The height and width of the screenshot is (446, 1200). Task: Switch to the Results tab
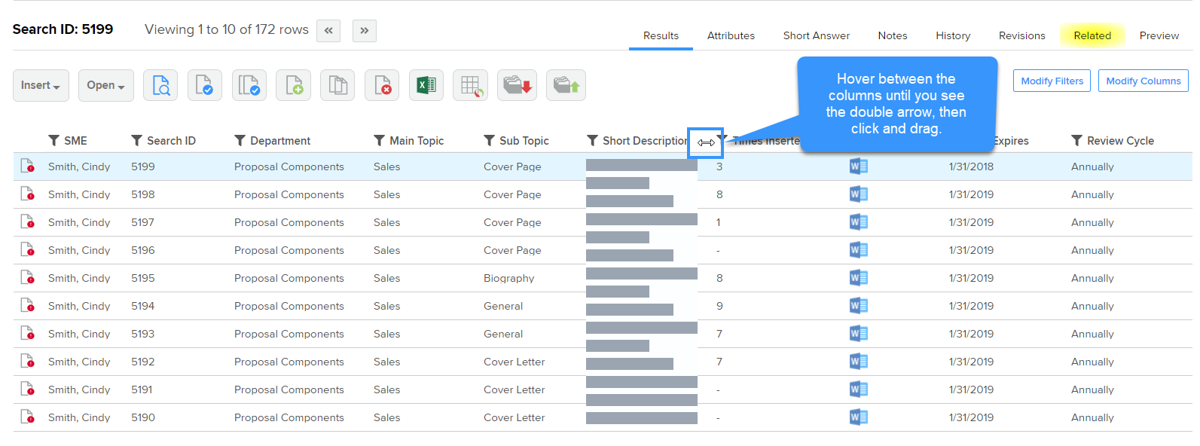tap(661, 35)
